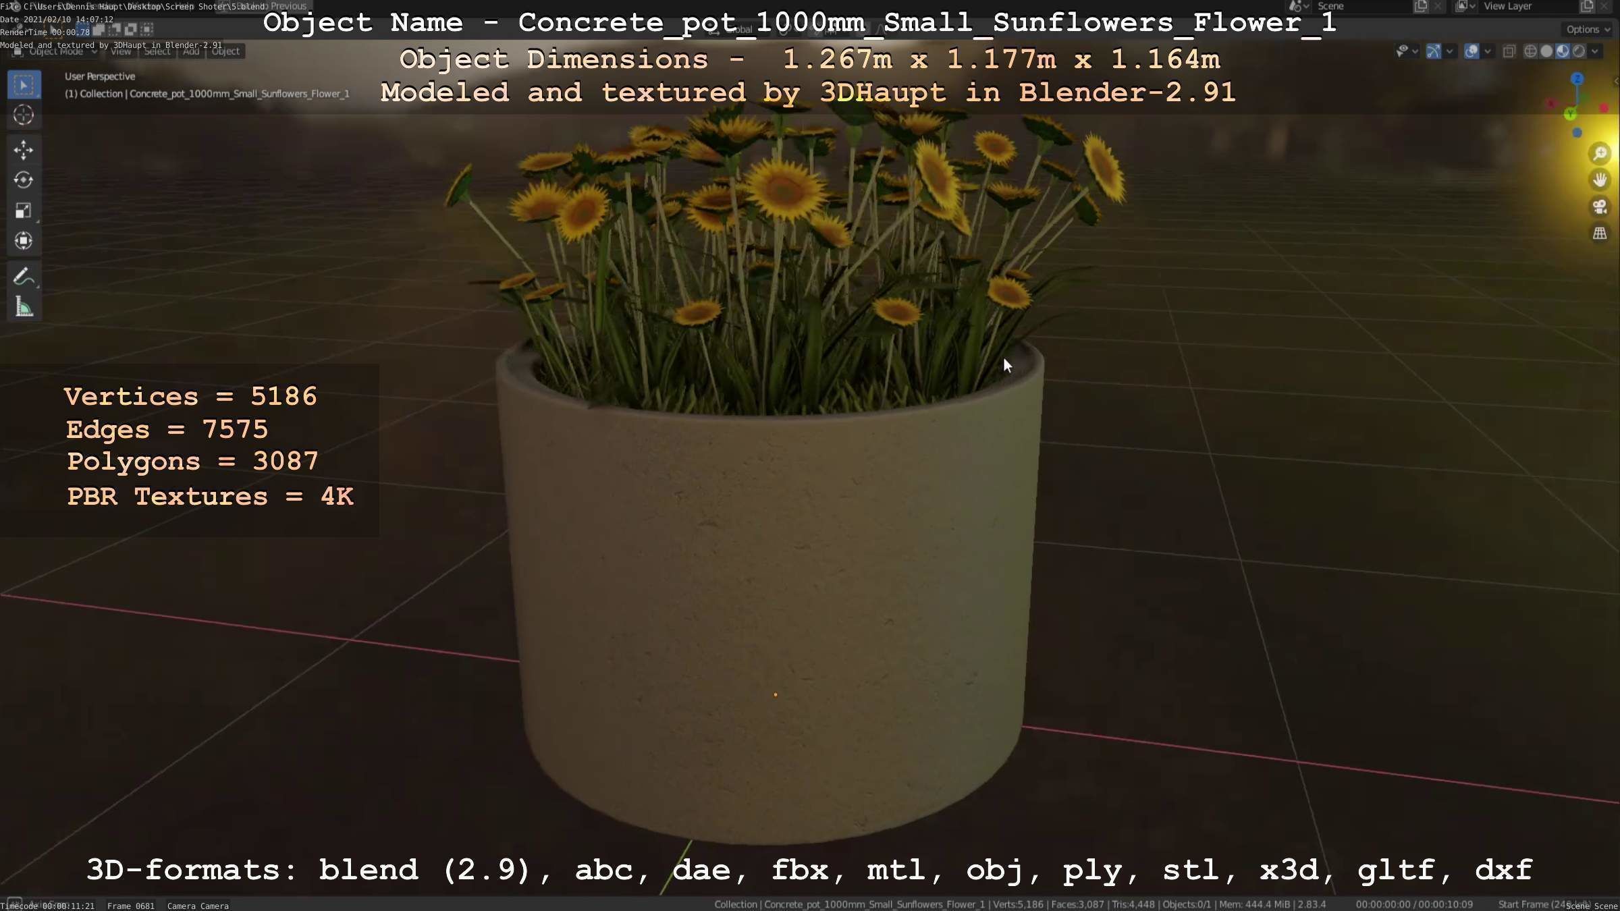Screen dimensions: 1620x911
Task: Toggle viewport gizmos display
Action: click(x=1434, y=51)
